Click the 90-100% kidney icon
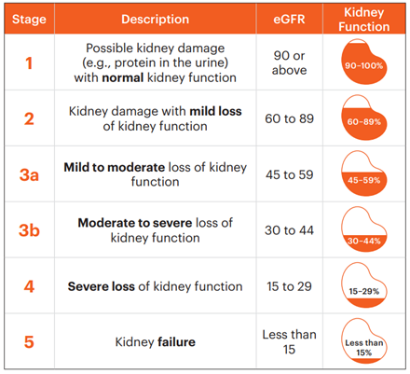The width and height of the screenshot is (410, 374). [364, 62]
